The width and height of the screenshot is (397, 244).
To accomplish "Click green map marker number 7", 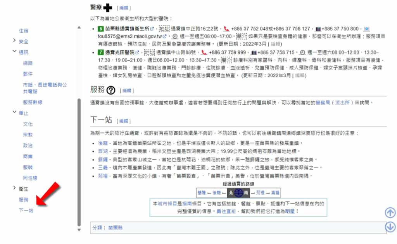I will [x=101, y=52].
